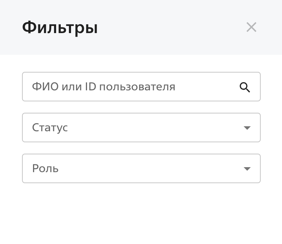Click the middle of the Роль combo box

(141, 169)
